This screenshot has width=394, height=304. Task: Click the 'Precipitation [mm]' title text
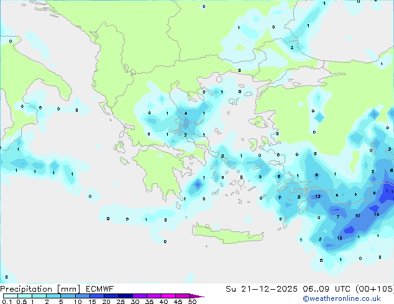[40, 289]
